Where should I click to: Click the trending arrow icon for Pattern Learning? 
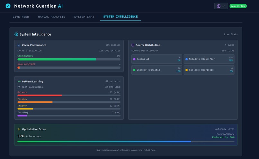click(19, 81)
